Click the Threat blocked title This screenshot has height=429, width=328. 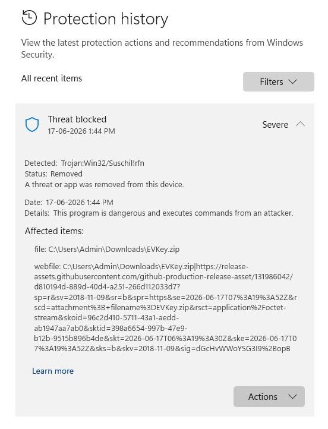pos(77,119)
